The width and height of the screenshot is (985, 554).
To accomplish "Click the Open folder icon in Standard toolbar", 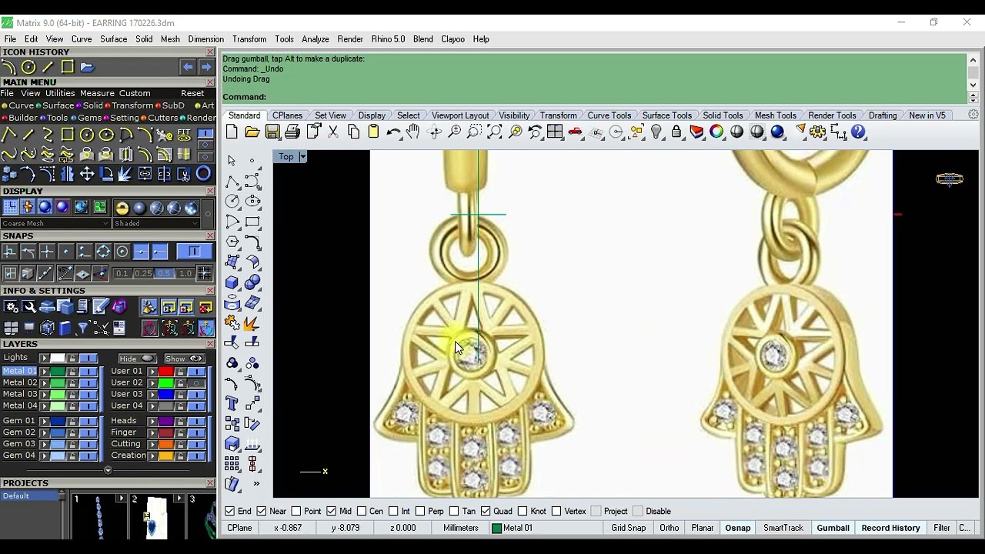I will click(x=252, y=132).
